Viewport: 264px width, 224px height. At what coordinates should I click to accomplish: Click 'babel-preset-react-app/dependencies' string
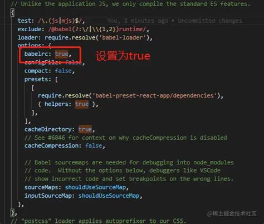coord(154,95)
